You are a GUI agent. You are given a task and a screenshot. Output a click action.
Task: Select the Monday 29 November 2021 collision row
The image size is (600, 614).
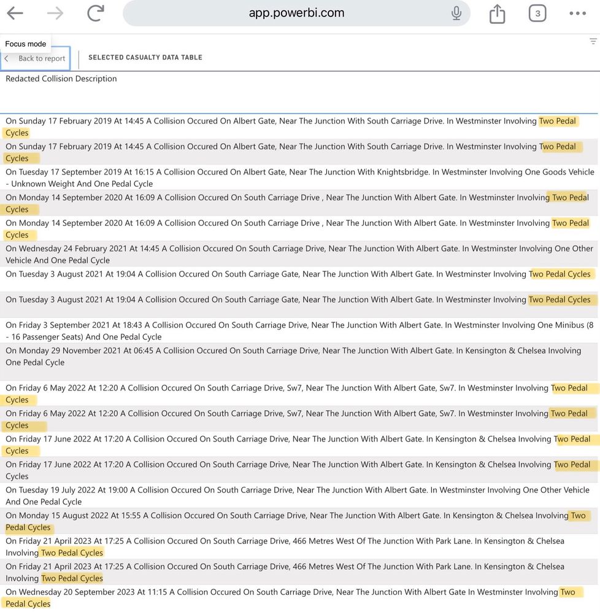(x=299, y=362)
